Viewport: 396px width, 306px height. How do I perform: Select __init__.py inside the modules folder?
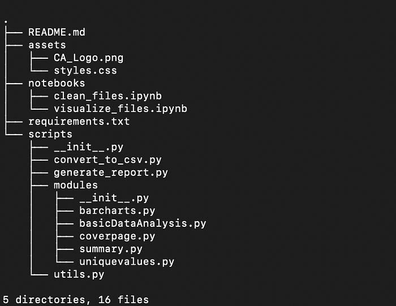(x=114, y=198)
